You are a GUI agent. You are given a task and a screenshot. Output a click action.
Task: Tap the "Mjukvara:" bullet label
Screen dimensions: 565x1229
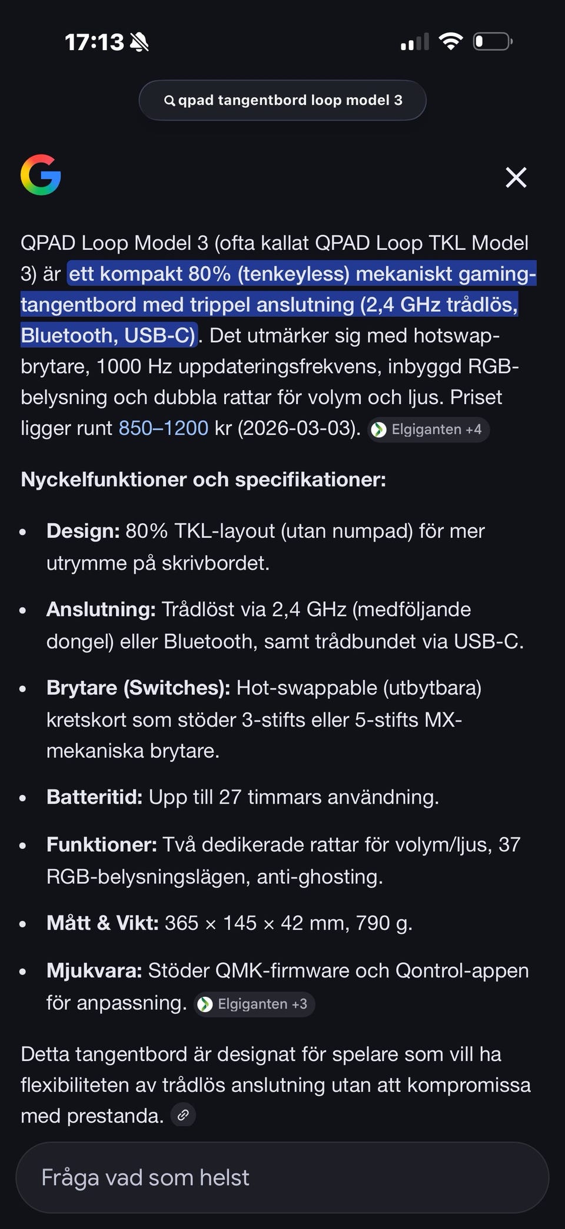(94, 970)
